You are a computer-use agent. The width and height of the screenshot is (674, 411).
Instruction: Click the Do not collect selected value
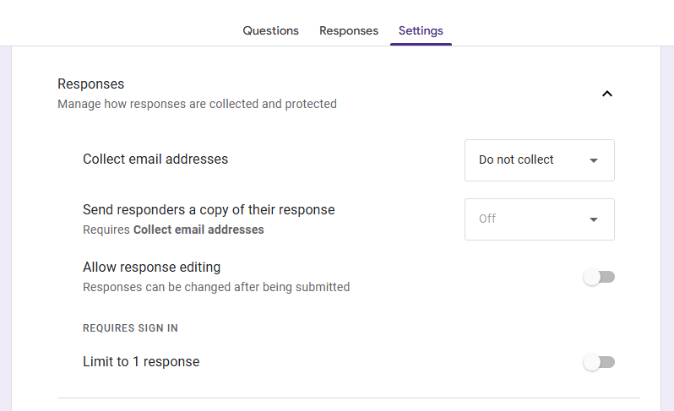[516, 160]
